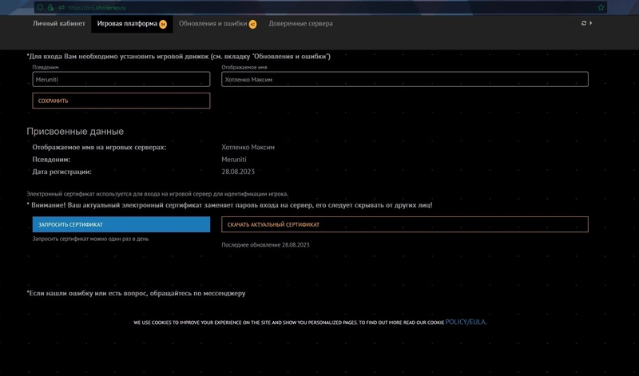Viewport: 639px width, 376px height.
Task: Switch to Обновления и ошибки tab
Action: point(217,24)
